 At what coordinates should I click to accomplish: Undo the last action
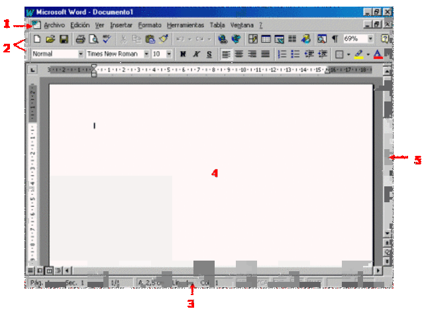180,39
